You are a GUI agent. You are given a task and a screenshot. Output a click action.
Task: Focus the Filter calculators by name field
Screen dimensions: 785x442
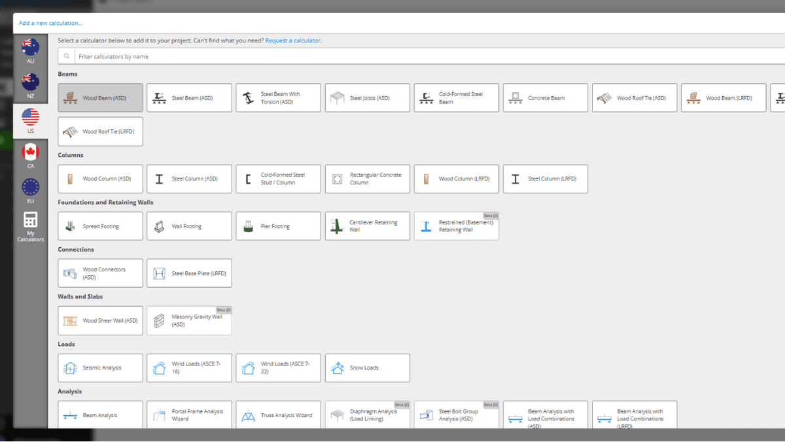[x=430, y=56]
